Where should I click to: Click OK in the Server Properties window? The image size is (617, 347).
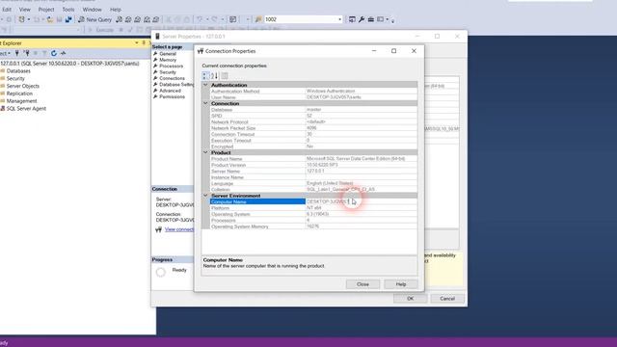click(410, 299)
